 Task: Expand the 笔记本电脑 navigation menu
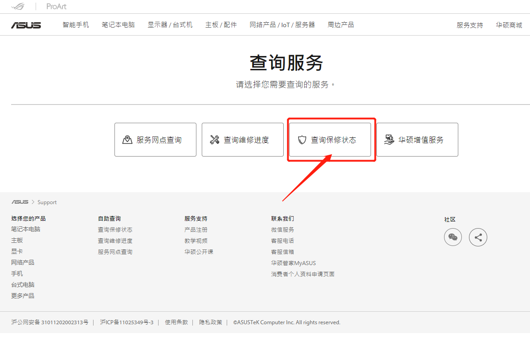coord(118,25)
